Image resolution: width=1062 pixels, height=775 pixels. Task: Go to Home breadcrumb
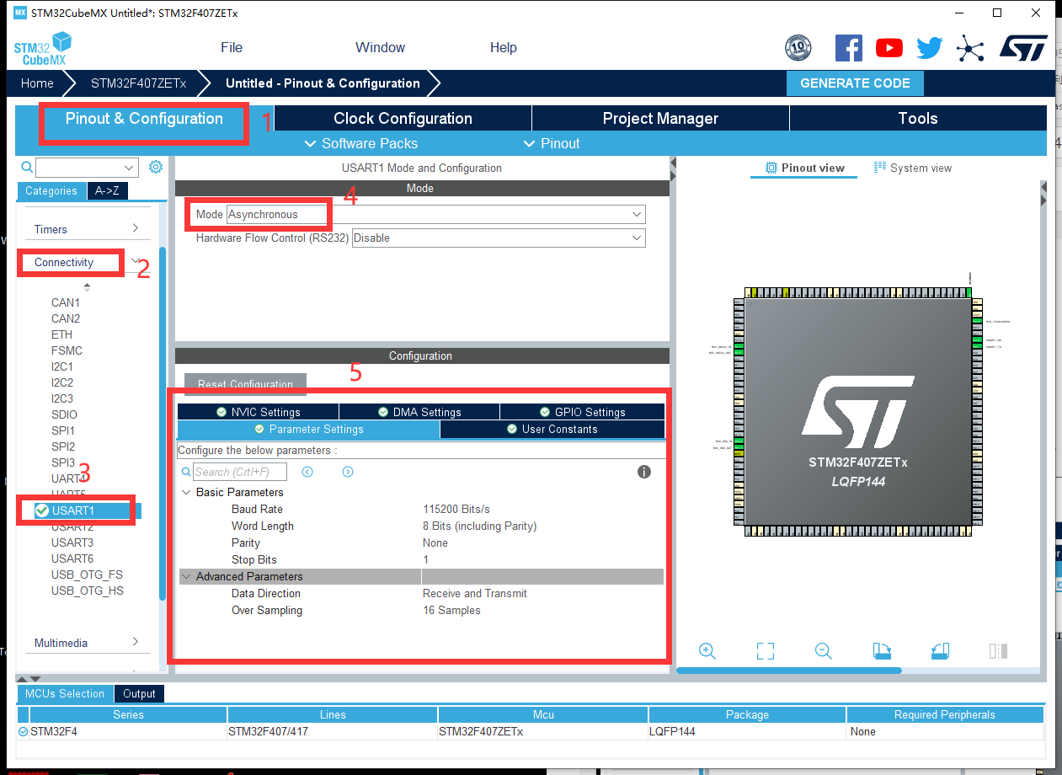pos(37,83)
